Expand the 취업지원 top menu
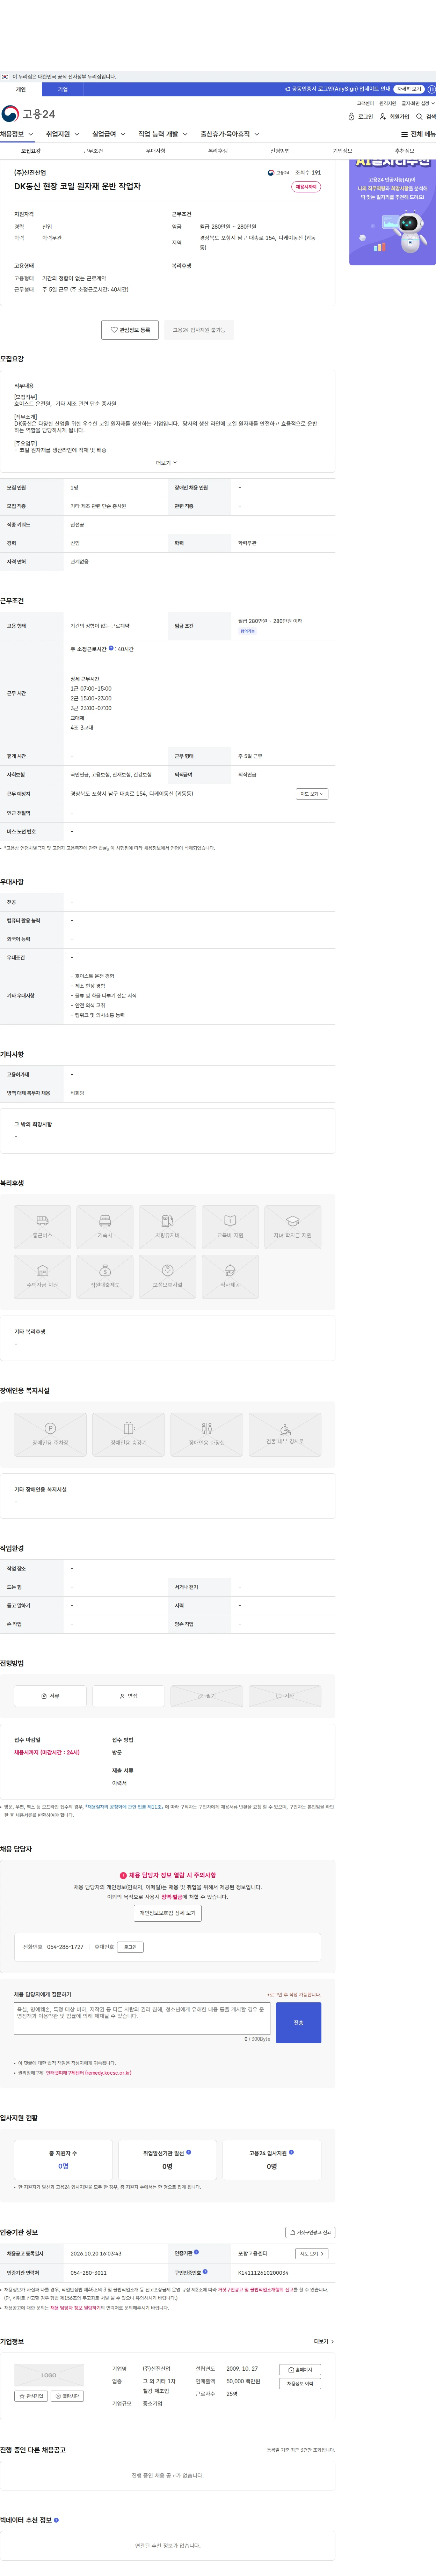The width and height of the screenshot is (436, 2576). (x=63, y=134)
